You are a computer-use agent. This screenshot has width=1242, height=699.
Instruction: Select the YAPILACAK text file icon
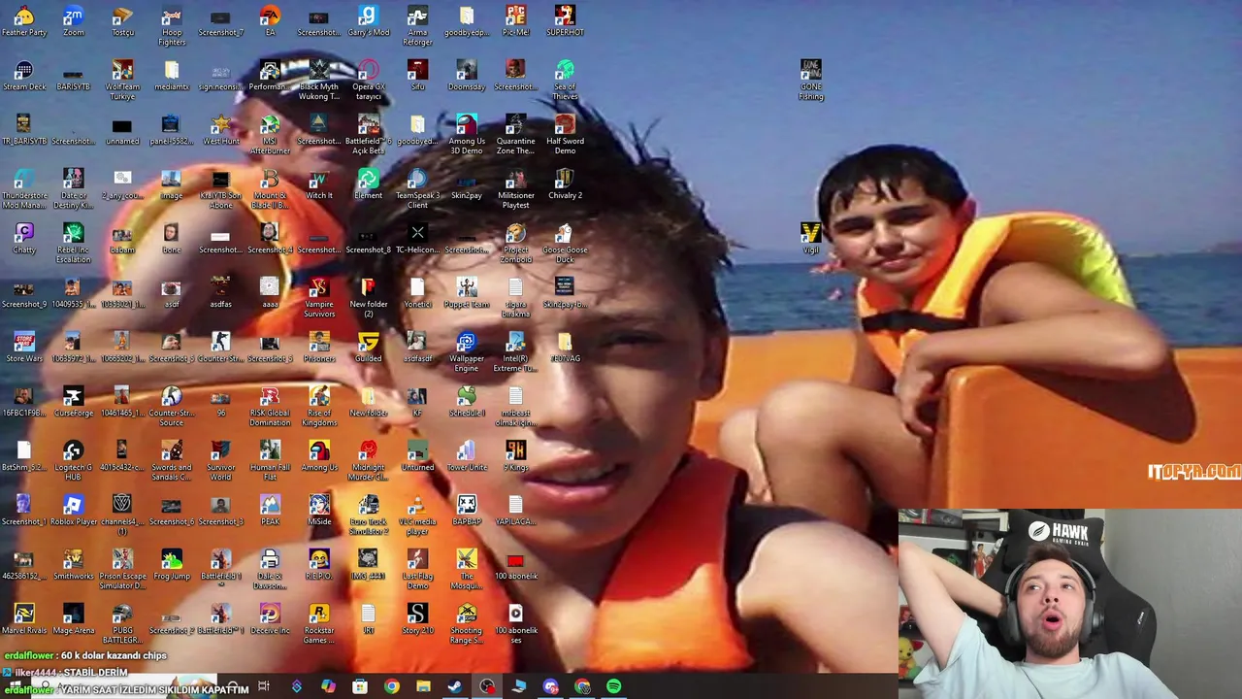pos(515,511)
